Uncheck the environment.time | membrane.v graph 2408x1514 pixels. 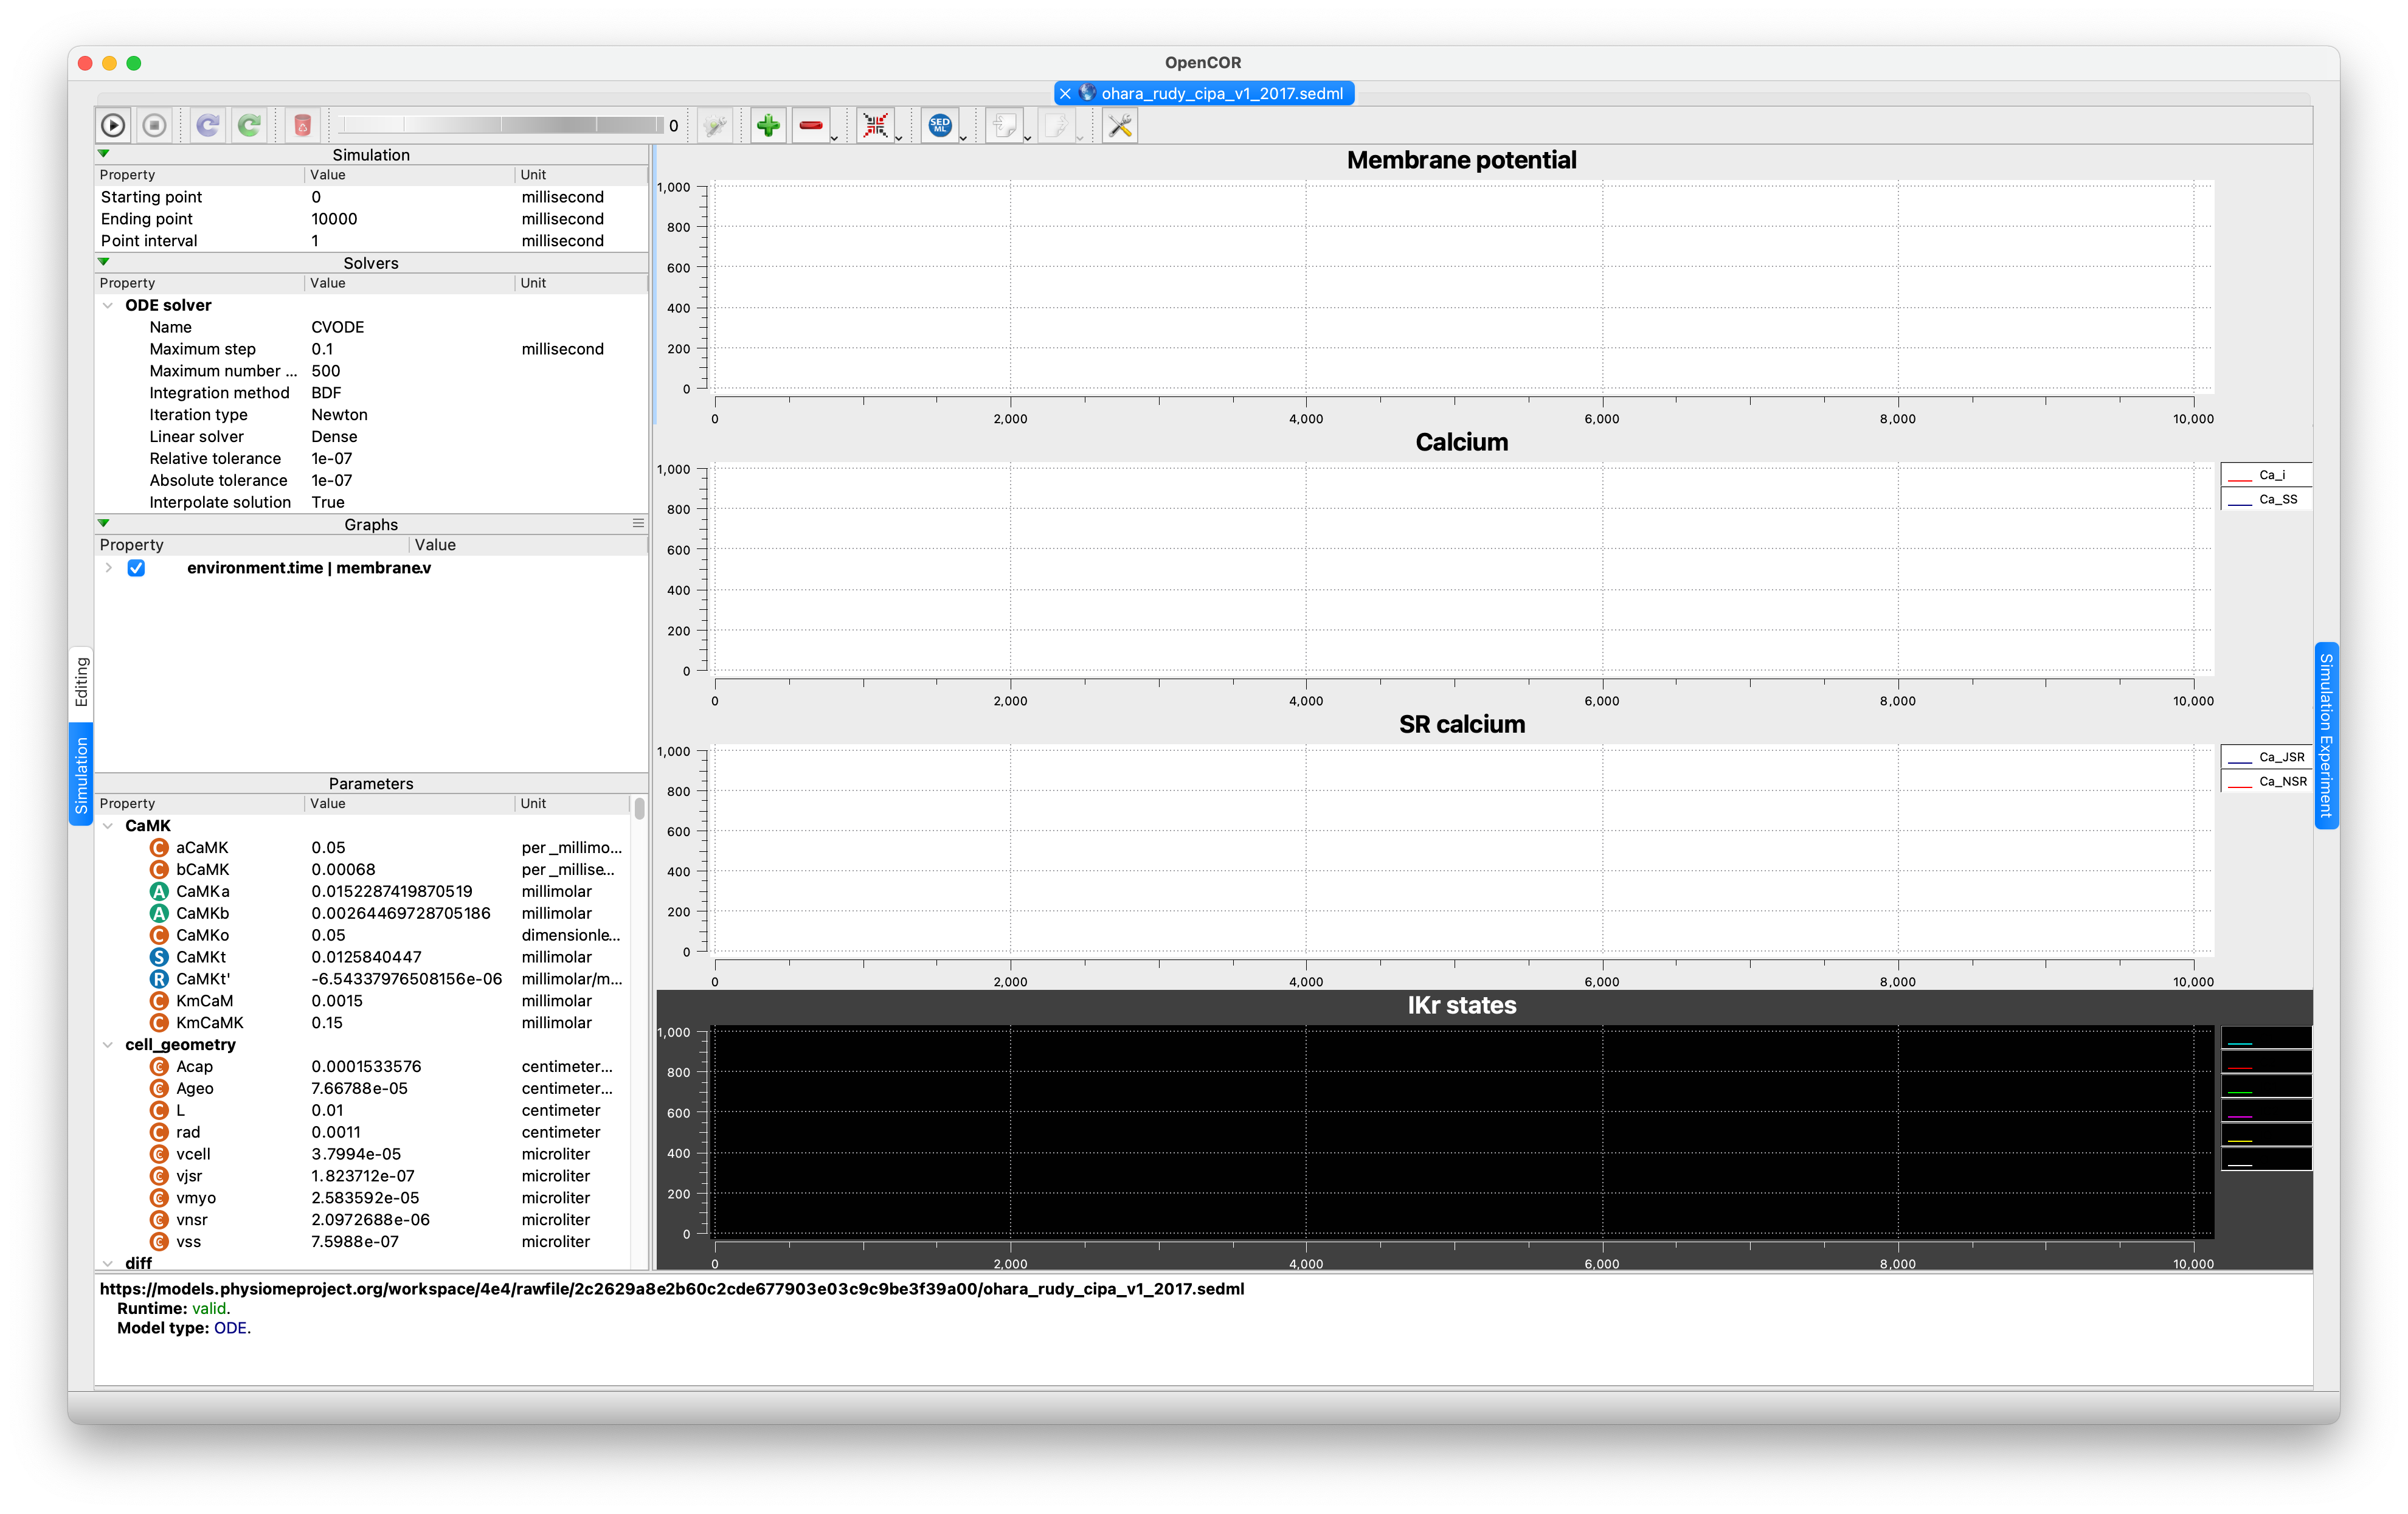[x=136, y=567]
